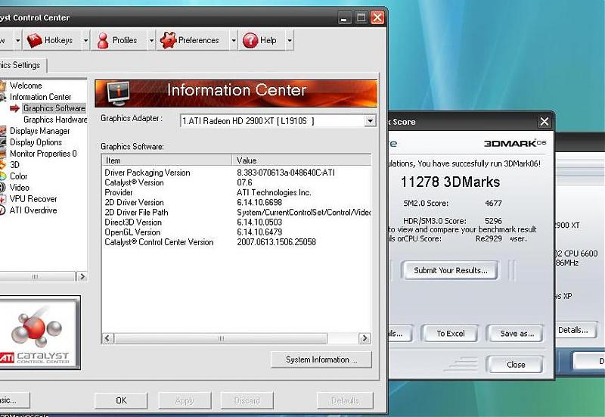Click Submit Your Results in 3DMark window
The height and width of the screenshot is (417, 605).
point(450,270)
